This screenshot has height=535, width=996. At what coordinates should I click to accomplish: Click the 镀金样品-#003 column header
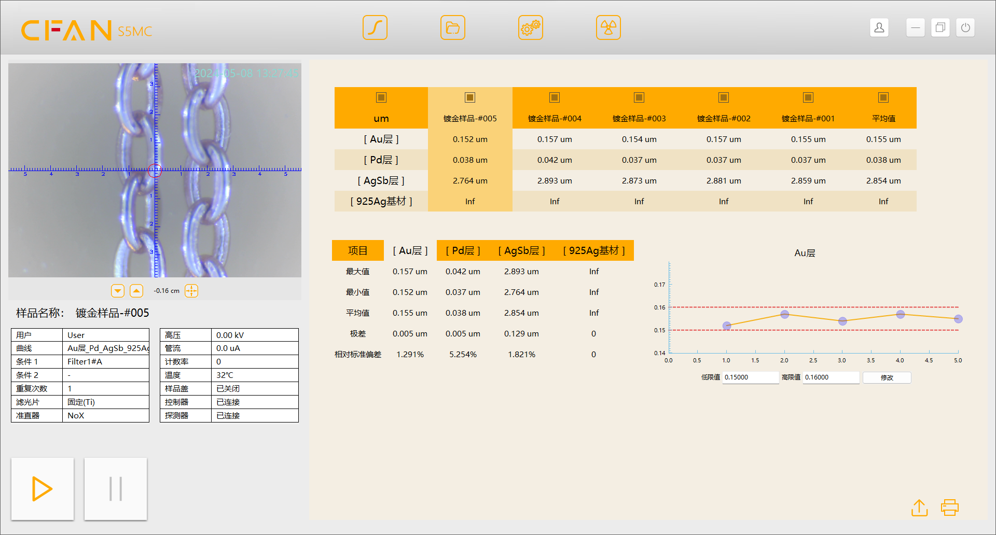point(639,119)
